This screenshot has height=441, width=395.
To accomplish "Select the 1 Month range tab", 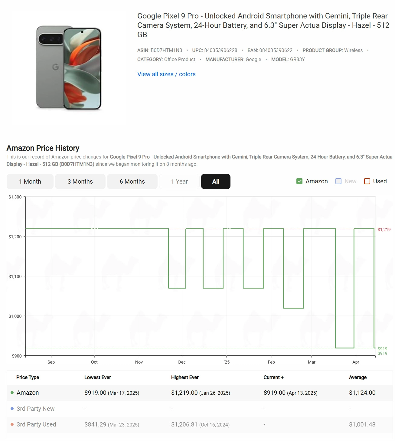I will 30,181.
